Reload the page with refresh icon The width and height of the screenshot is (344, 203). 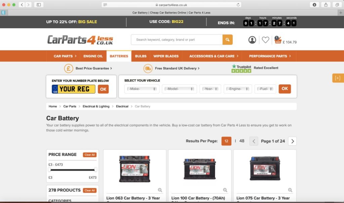coord(238,5)
